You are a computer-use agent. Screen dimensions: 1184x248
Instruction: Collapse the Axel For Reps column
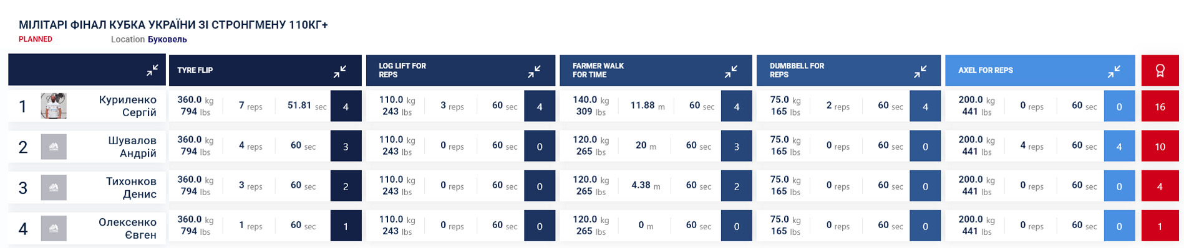1114,71
